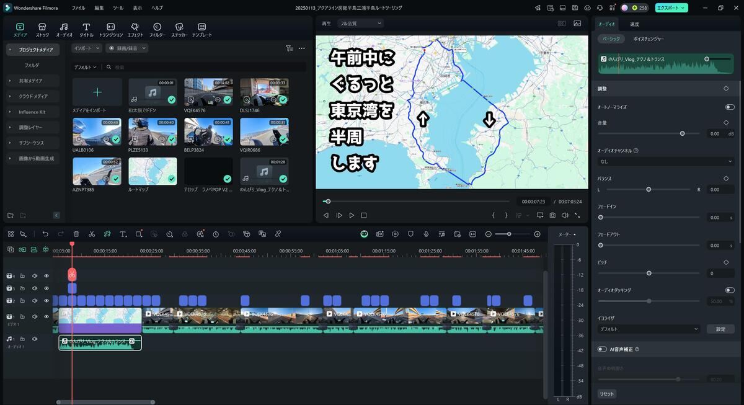744x405 pixels.
Task: Open the テンプレート templates panel
Action: 201,30
